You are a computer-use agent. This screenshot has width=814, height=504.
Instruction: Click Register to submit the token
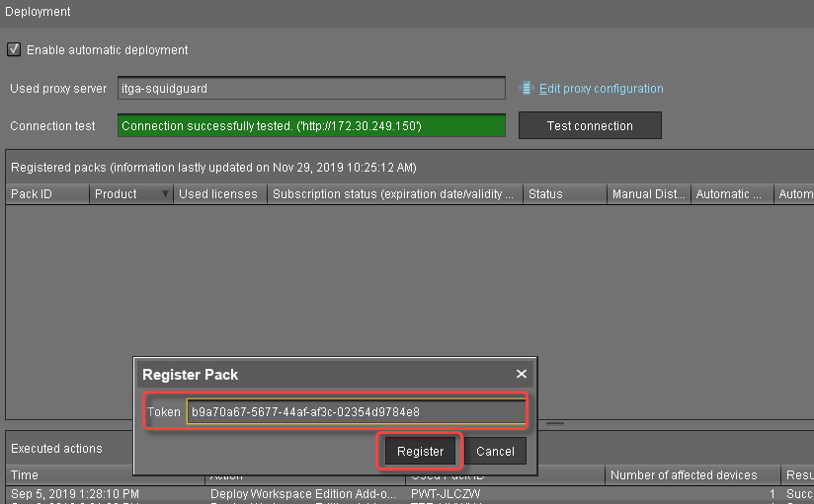421,452
